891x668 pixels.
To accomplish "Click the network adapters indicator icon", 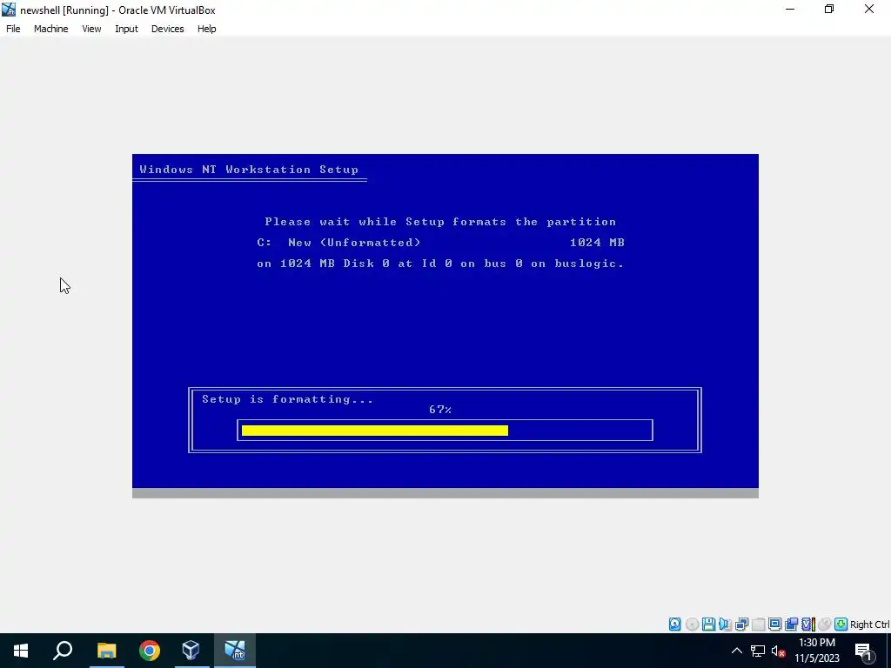I will click(x=741, y=625).
